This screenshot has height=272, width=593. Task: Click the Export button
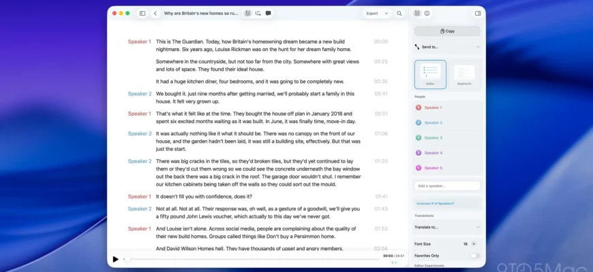(x=372, y=13)
